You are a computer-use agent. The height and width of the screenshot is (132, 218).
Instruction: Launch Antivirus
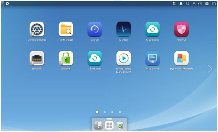181,29
